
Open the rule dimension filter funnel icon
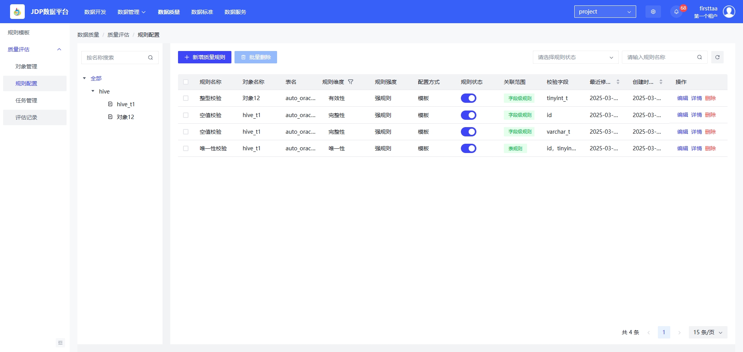[x=351, y=82]
